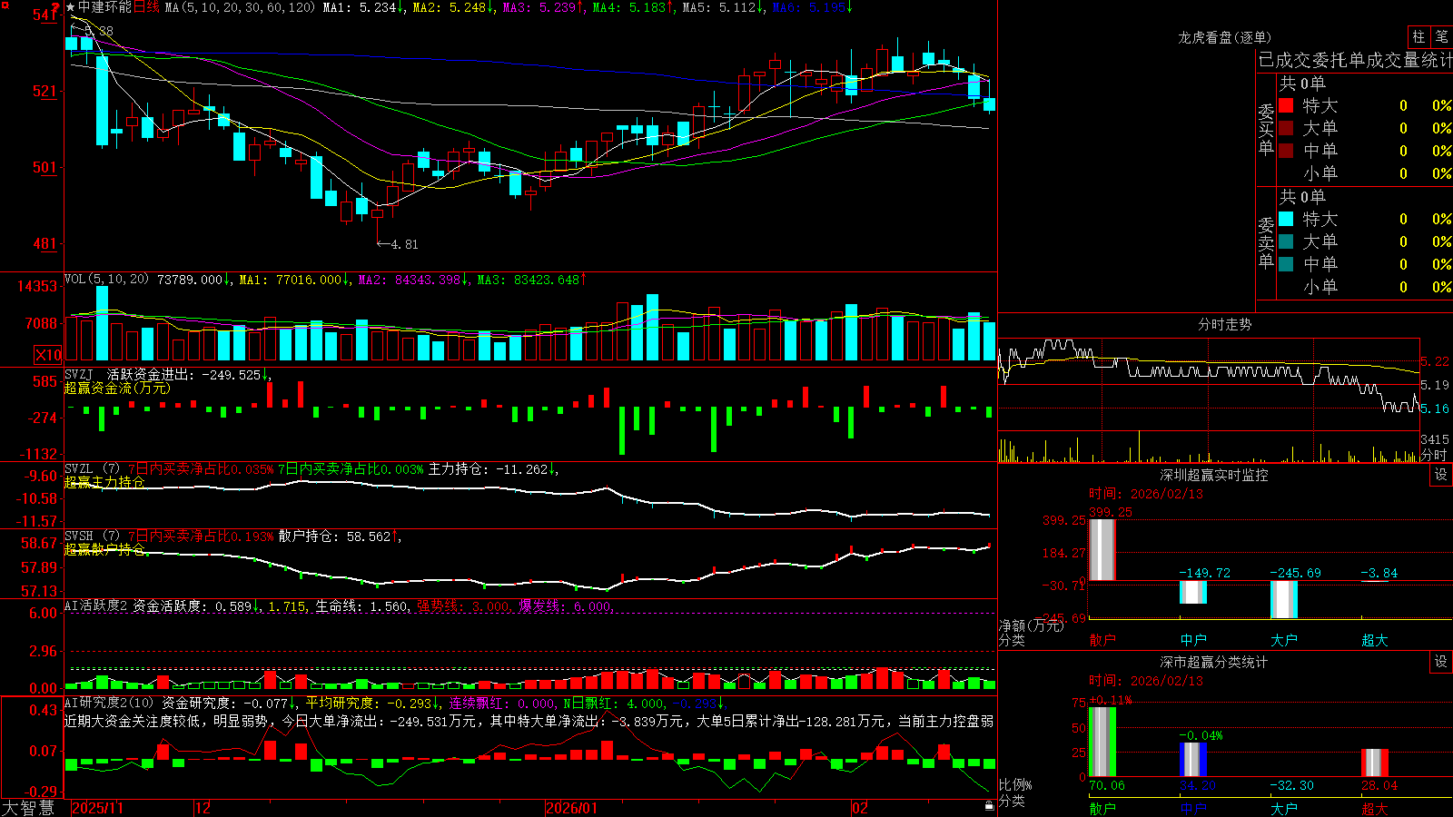Viewport: 1453px width, 817px height.
Task: Click the 委卖单 section label
Action: point(1266,243)
